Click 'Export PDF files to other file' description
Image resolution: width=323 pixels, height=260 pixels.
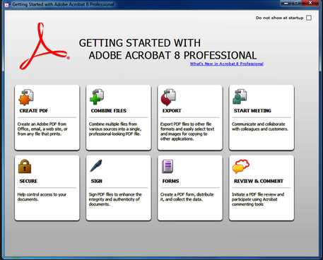point(187,131)
